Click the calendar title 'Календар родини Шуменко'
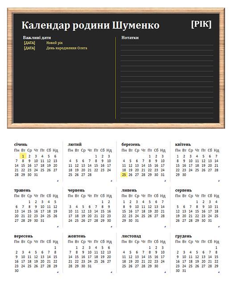 pos(91,26)
